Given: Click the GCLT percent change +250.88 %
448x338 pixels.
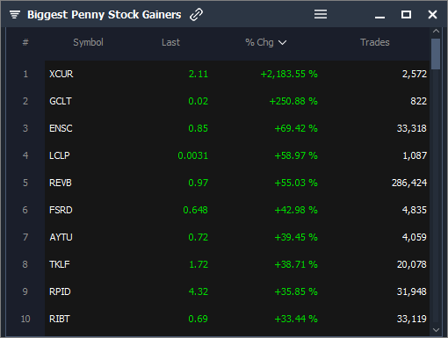Looking at the screenshot, I should coord(293,101).
